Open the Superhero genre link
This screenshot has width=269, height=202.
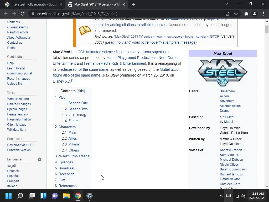point(227,91)
